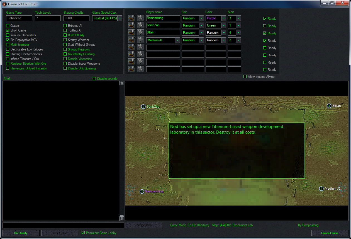Image resolution: width=351 pixels, height=239 pixels.
Task: Select start marker 2 Medium AI on map
Action: point(321,189)
